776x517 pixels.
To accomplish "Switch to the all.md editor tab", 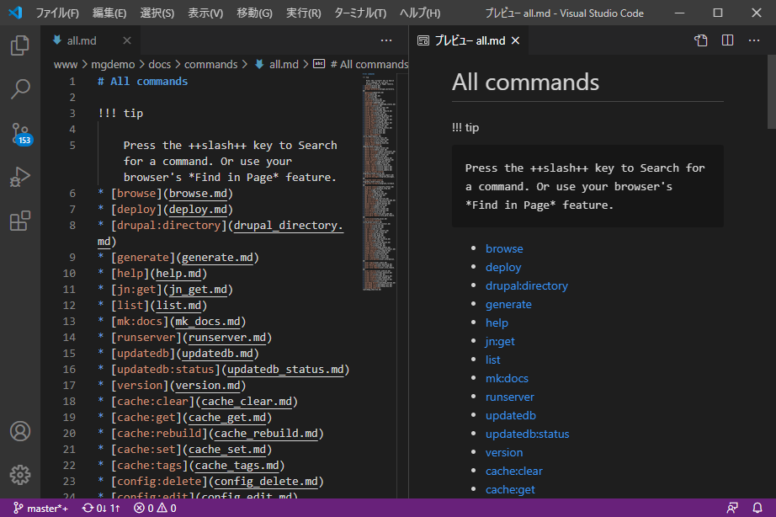I will pyautogui.click(x=82, y=40).
